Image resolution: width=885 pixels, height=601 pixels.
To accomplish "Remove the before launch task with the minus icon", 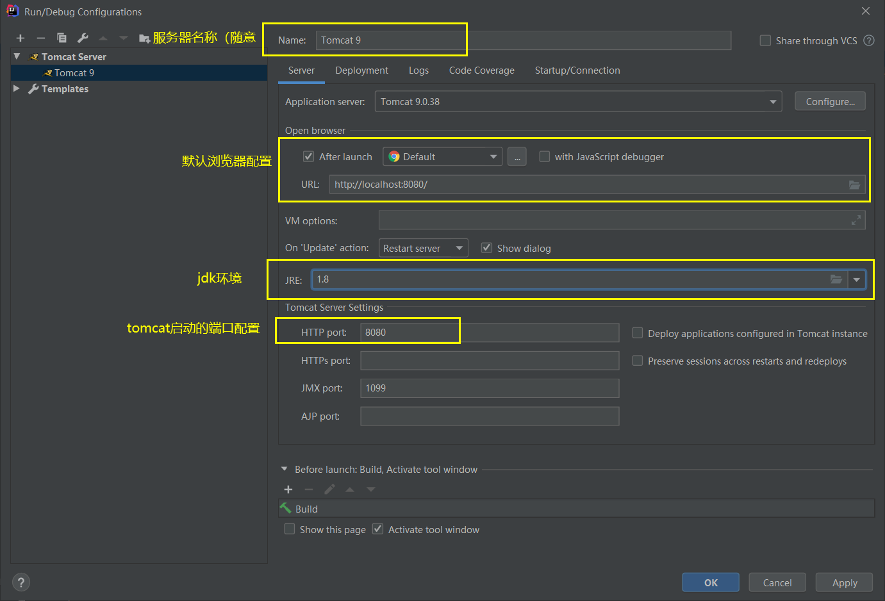I will [309, 490].
